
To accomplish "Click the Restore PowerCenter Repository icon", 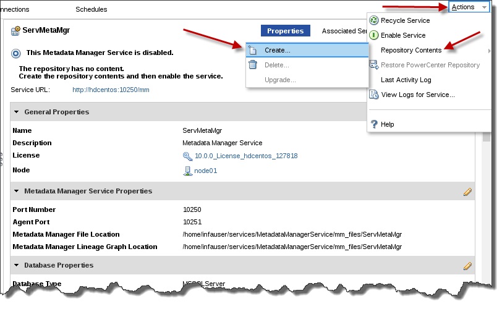I will tap(373, 65).
